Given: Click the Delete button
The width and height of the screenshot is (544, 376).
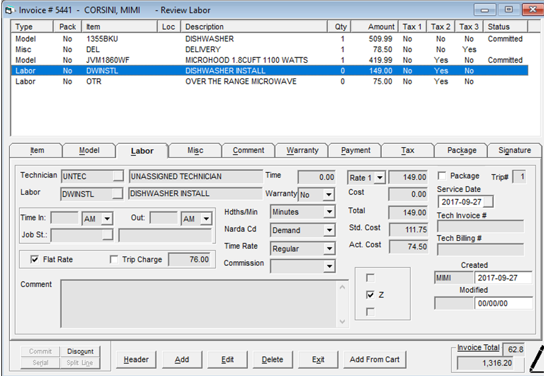Looking at the screenshot, I should tap(272, 360).
